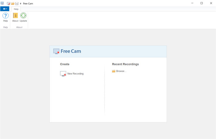Viewport: 216px width, 139px height.
Task: Open the Browse... link under Recent Recordings
Action: point(121,71)
